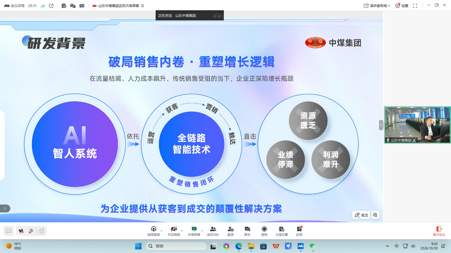Screen dimensions: 451x253
Task: Open the 16°C weather widget
Action: 14,246
